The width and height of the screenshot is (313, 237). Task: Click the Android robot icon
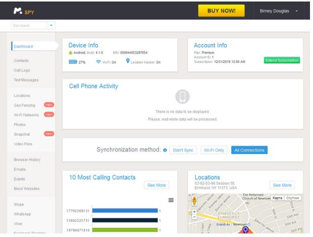pyautogui.click(x=71, y=53)
